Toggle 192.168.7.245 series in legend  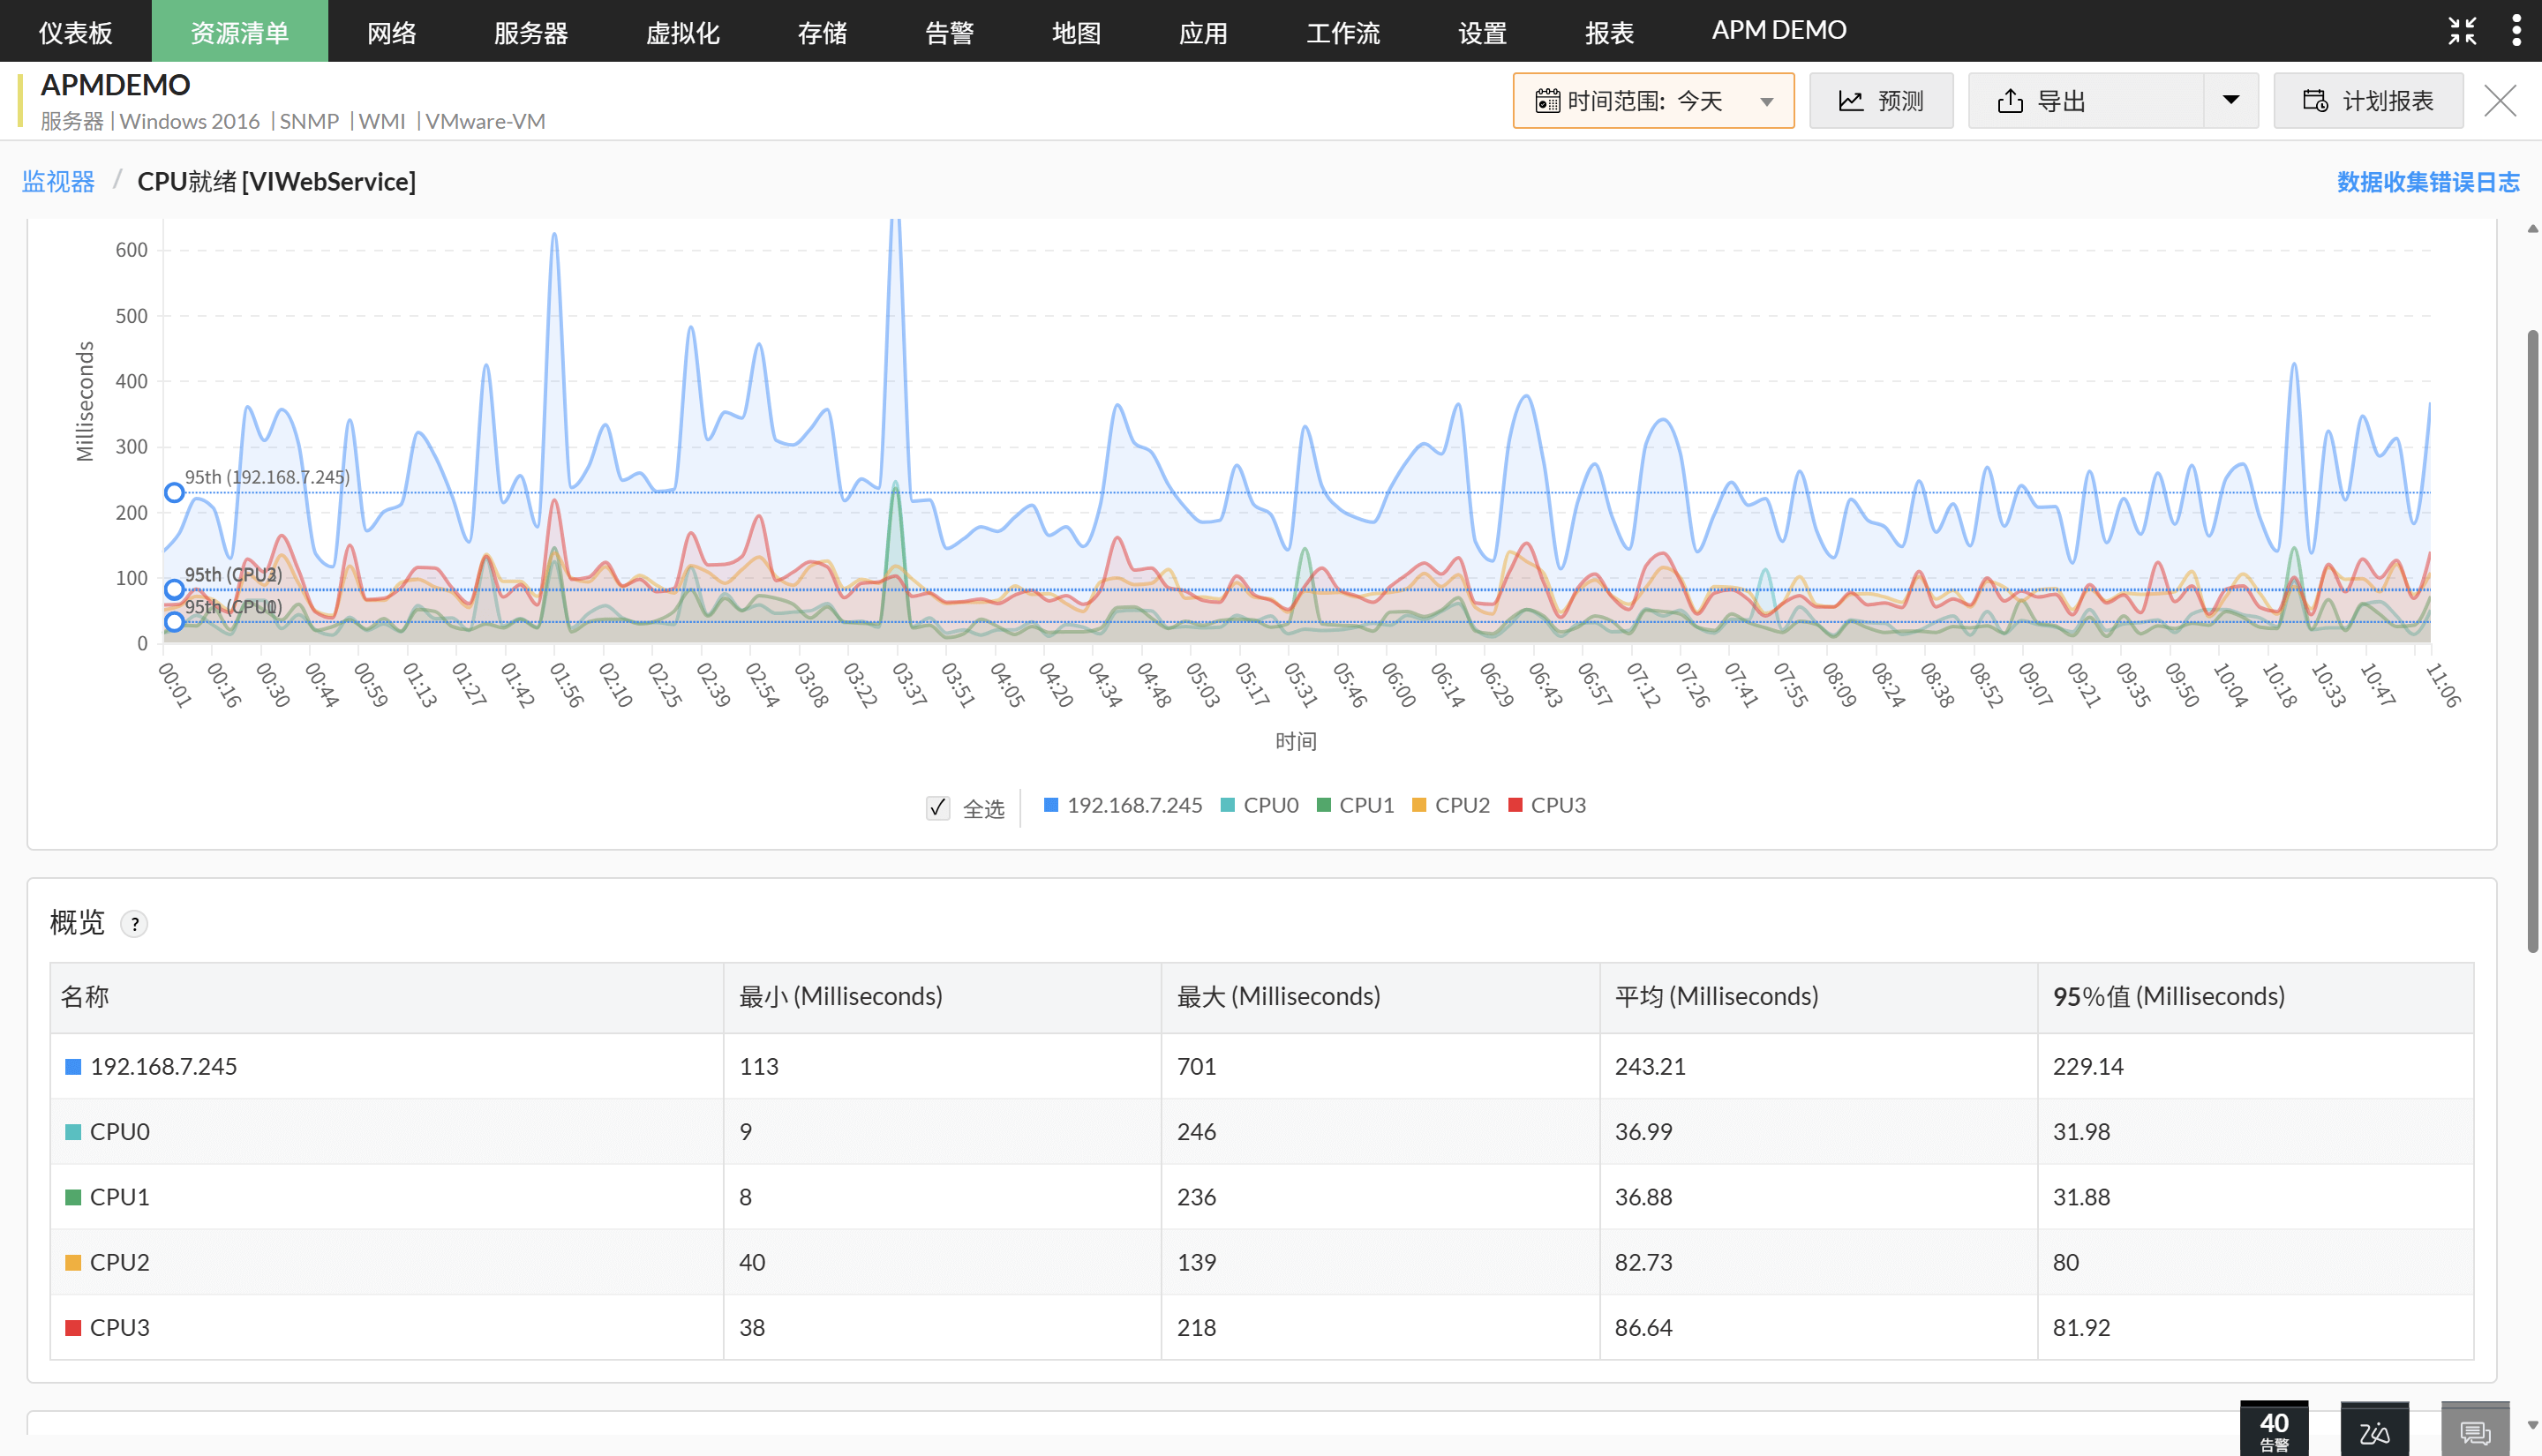[1123, 806]
